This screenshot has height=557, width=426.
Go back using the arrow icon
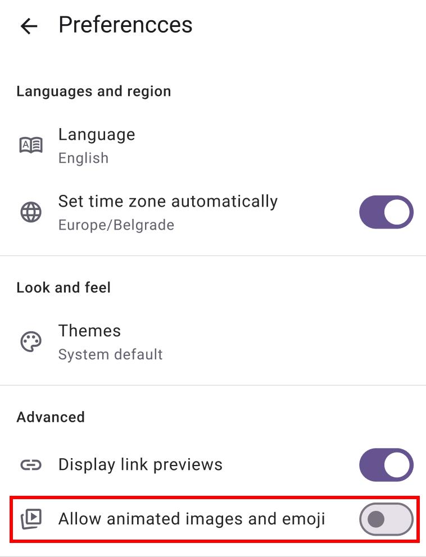coord(29,26)
